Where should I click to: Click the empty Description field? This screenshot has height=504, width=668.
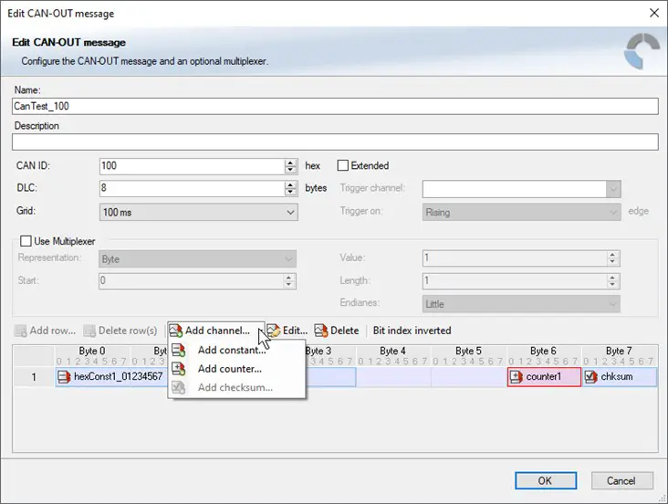[335, 142]
